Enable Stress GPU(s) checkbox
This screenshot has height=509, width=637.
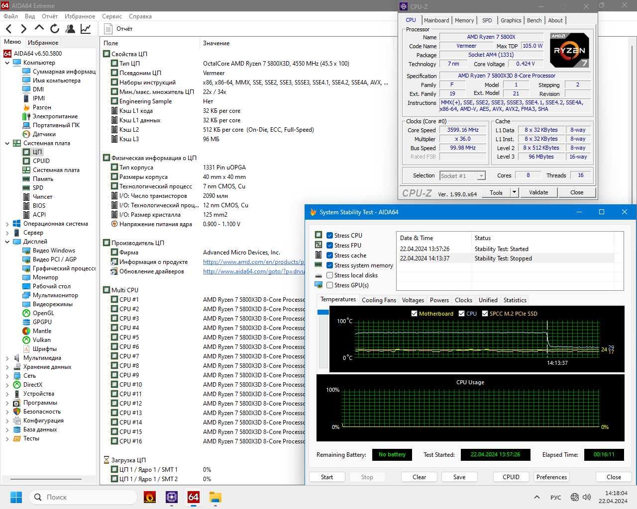coord(329,285)
